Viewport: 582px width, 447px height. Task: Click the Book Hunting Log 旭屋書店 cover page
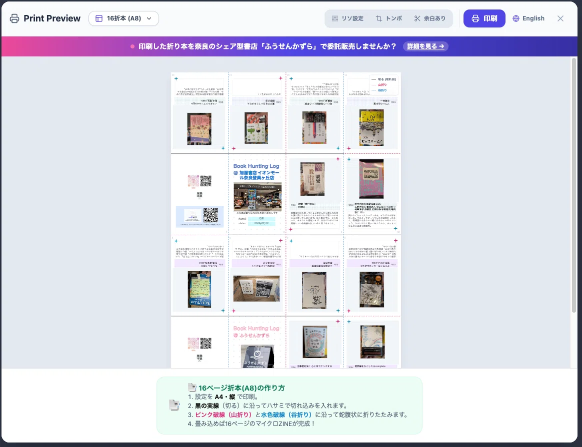click(257, 194)
